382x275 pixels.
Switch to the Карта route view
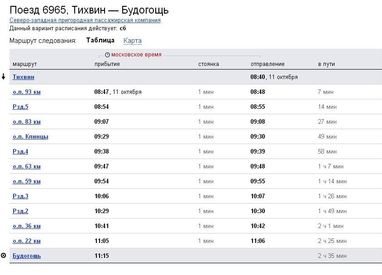pyautogui.click(x=132, y=41)
